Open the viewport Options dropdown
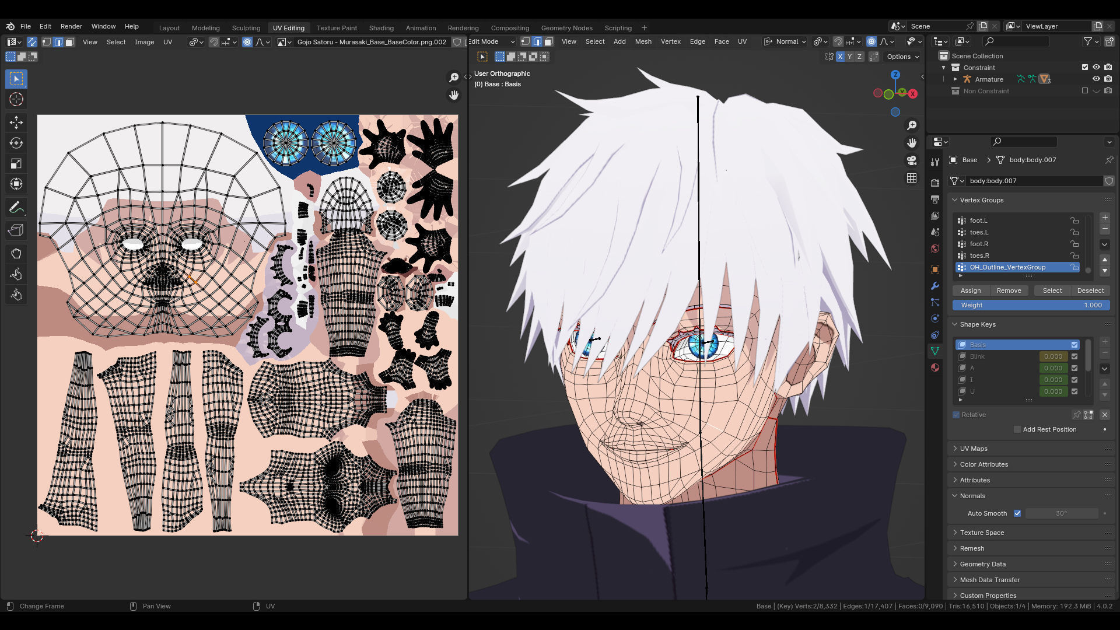The height and width of the screenshot is (630, 1120). tap(902, 57)
